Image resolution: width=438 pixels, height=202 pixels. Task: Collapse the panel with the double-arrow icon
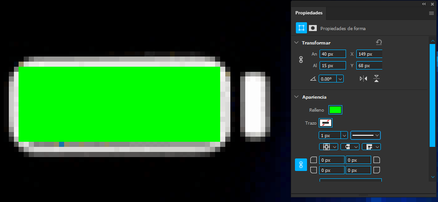click(x=424, y=4)
